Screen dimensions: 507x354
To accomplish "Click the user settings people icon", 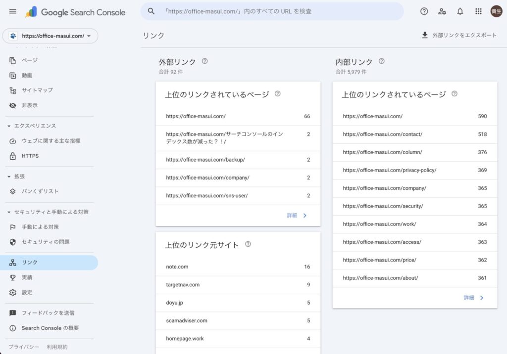I will (442, 11).
